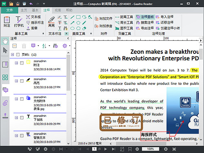Open annotation settings gear dropdown
The image size is (204, 153).
tap(70, 46)
